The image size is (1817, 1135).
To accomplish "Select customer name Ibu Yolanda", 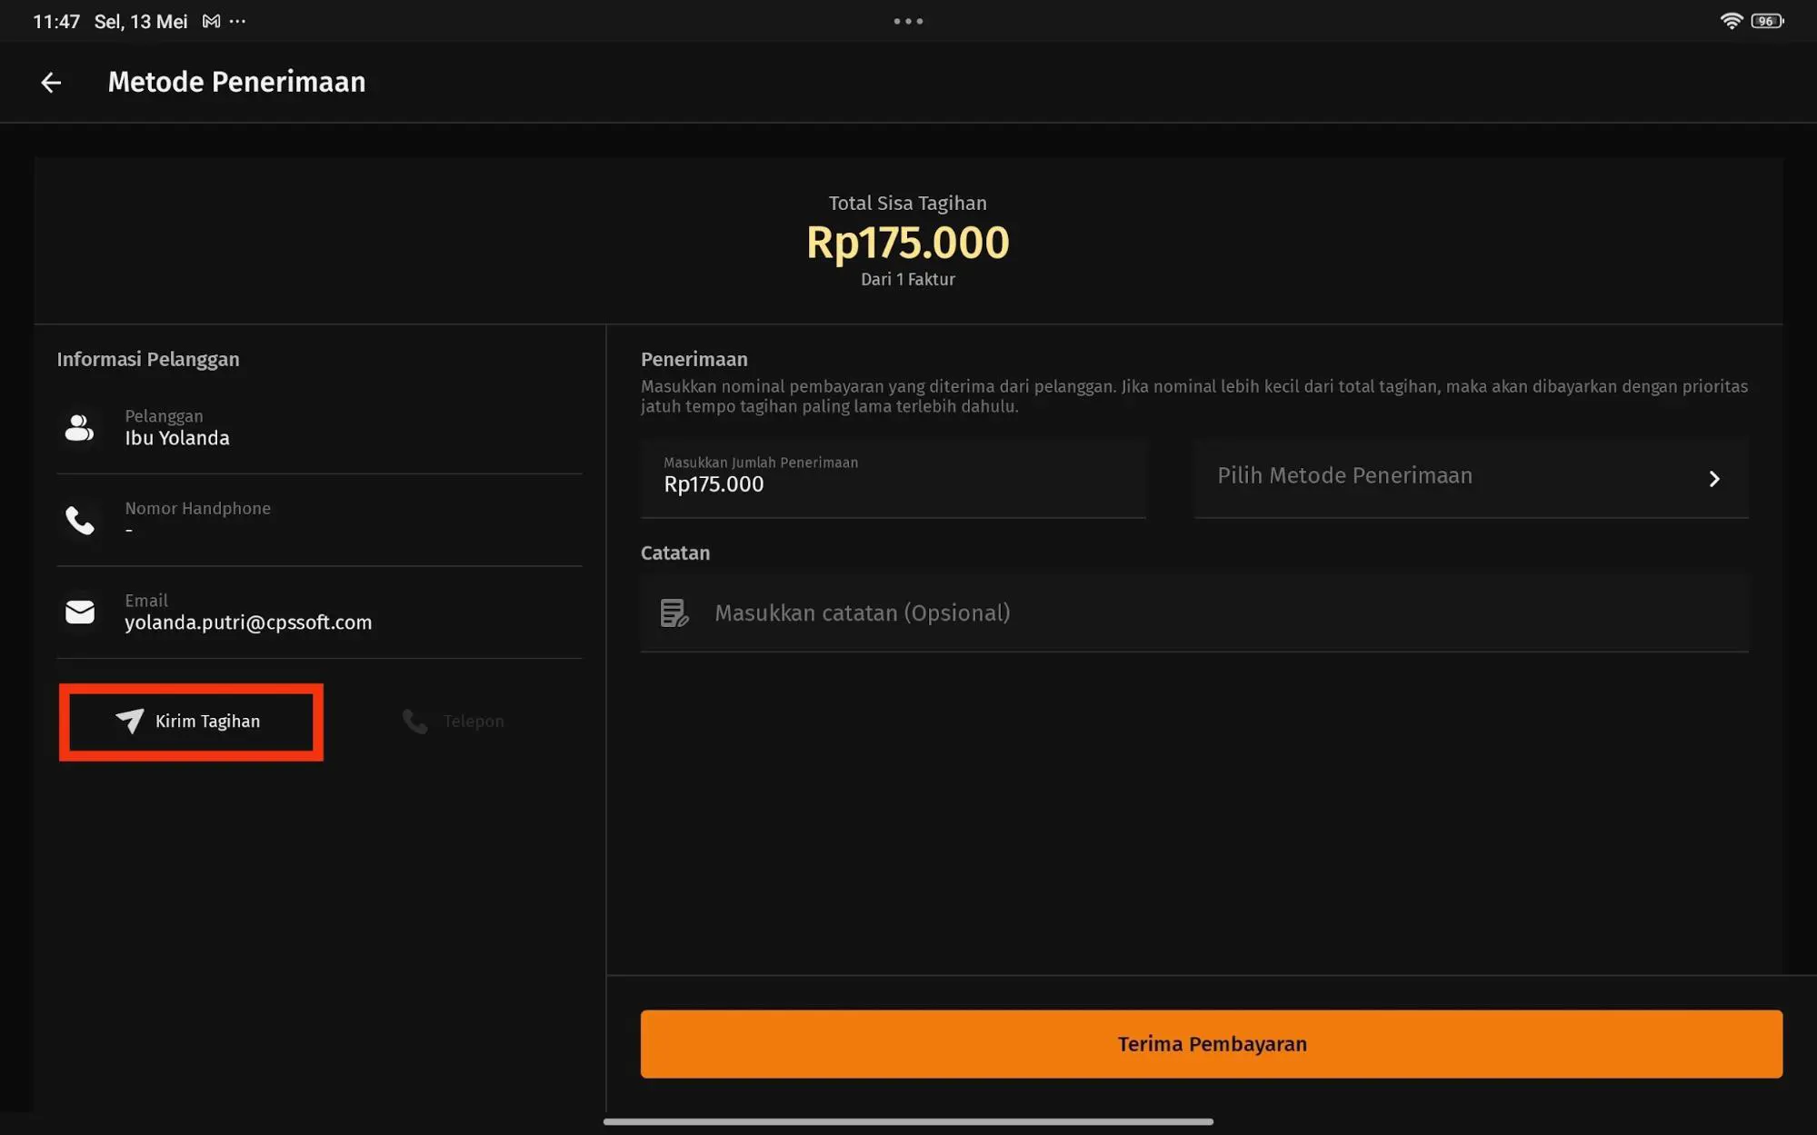I will [x=177, y=438].
